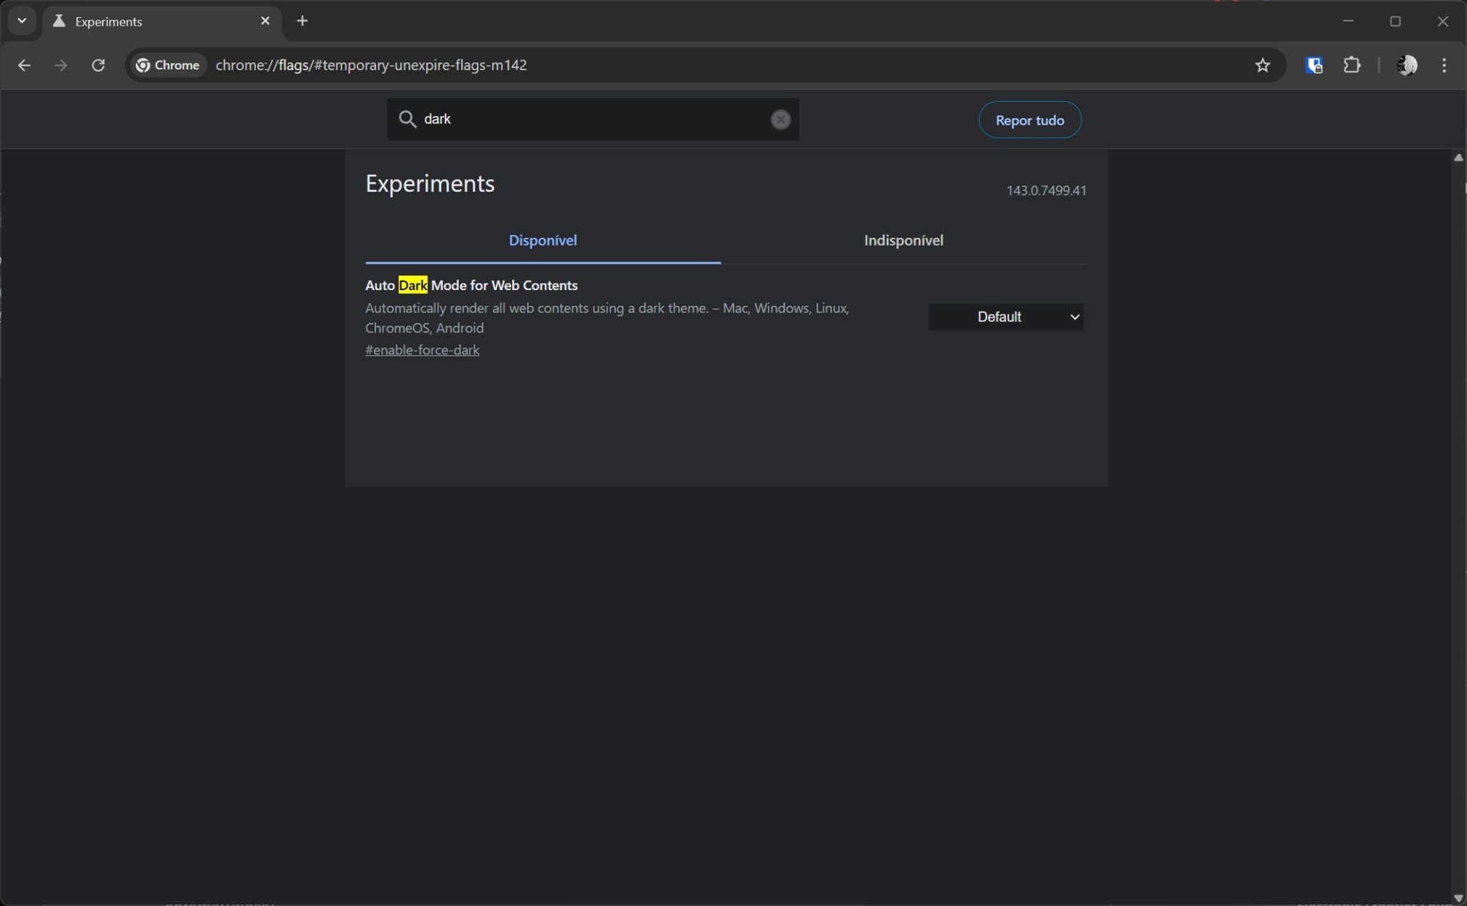Screen dimensions: 1467x906
Task: Open the Bitwarden extension icon
Action: pos(1314,65)
